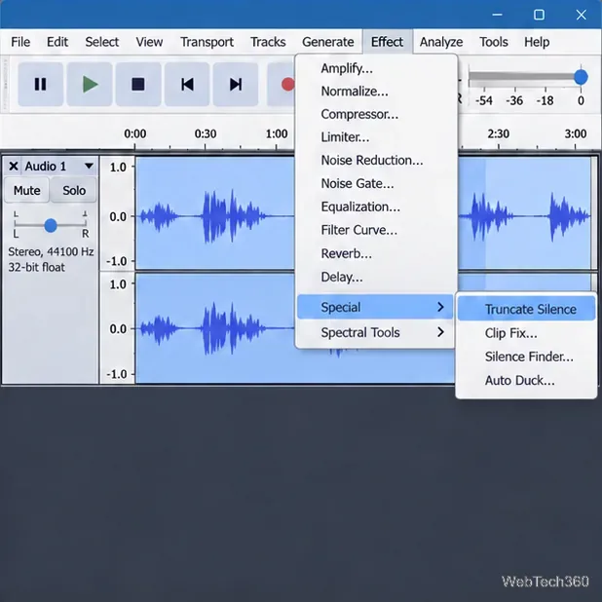Collapse the open Effect menu
Screen dimensions: 602x602
coord(387,42)
